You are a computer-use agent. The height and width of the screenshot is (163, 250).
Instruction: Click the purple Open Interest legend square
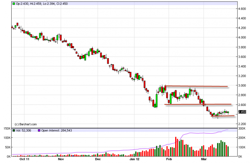(x=39, y=130)
